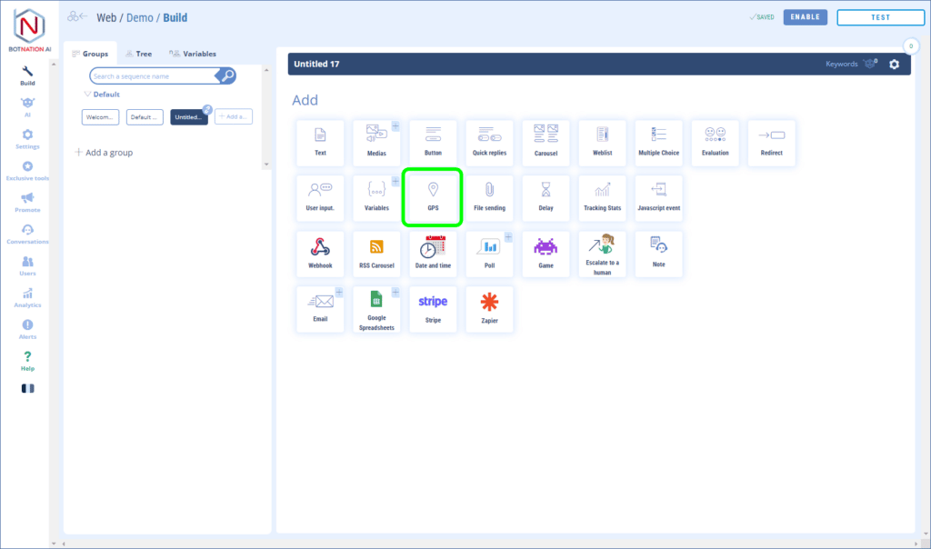Add Google Spreadsheets integration
The height and width of the screenshot is (549, 931).
tap(376, 310)
